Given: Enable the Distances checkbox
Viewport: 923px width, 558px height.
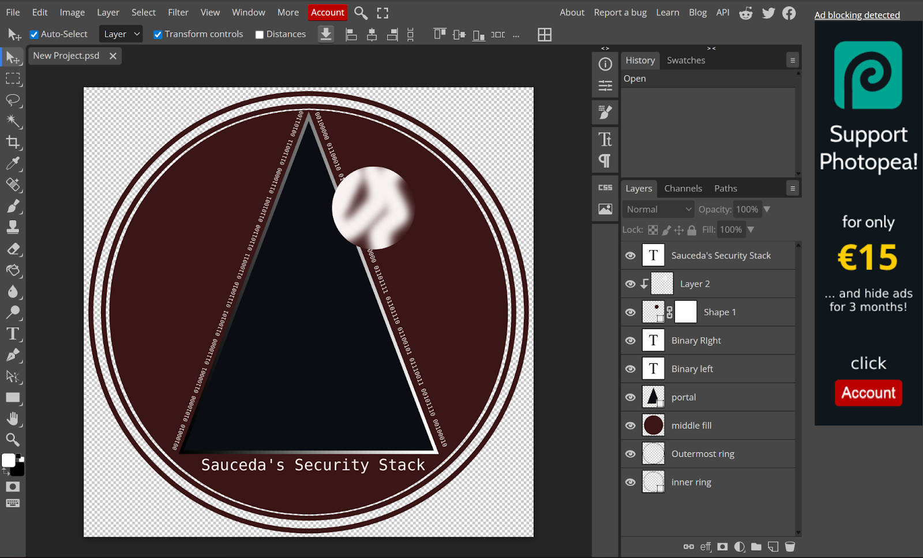Looking at the screenshot, I should coord(259,34).
